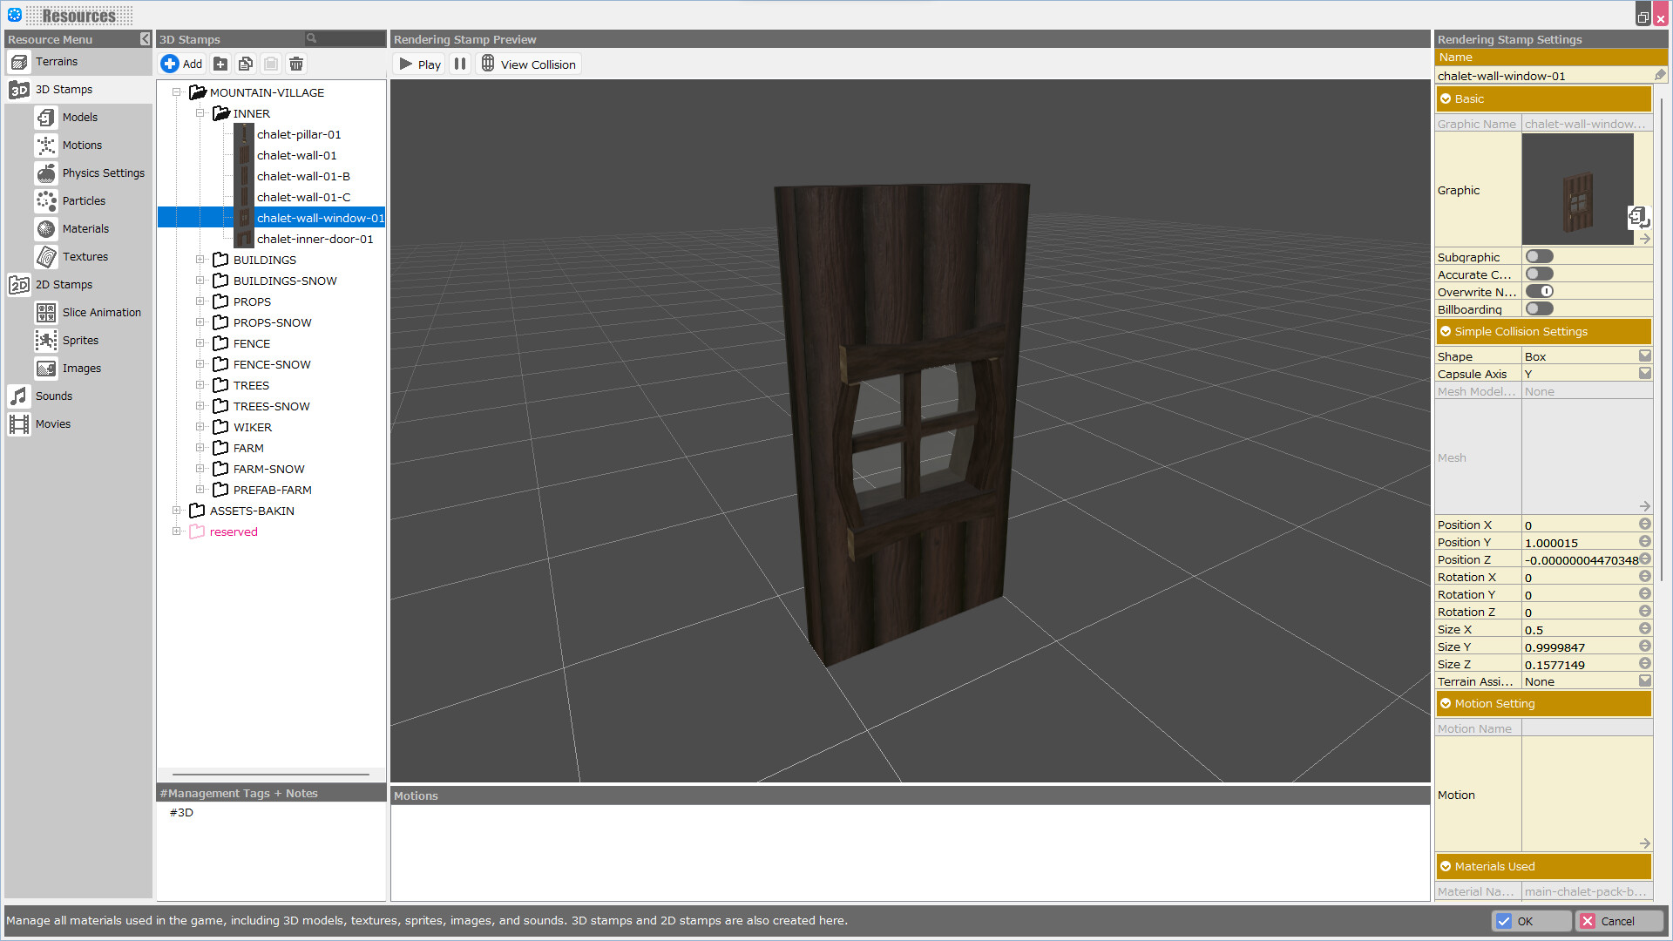
Task: Collapse the INNER folder
Action: (201, 113)
